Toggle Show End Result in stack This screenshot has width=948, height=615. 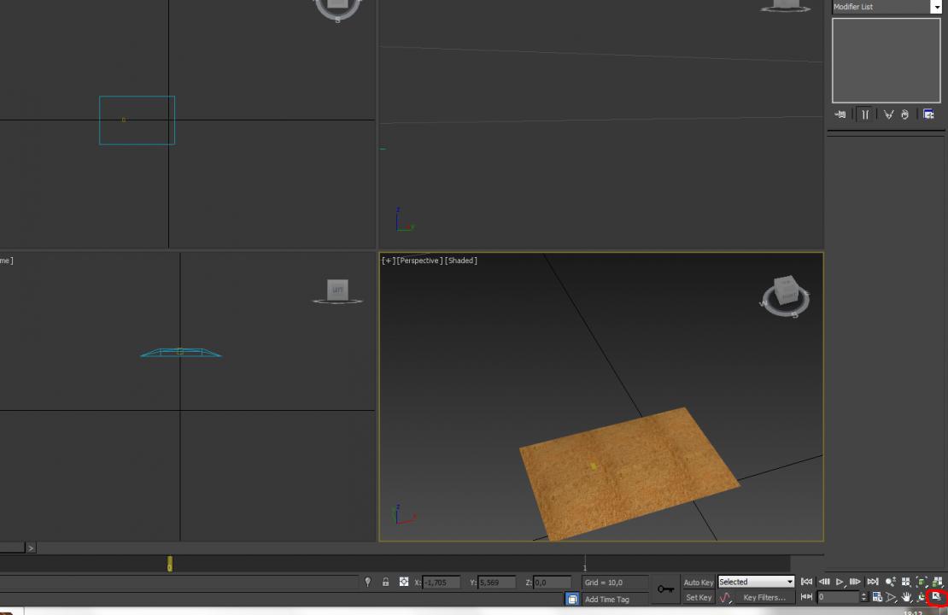[x=864, y=114]
